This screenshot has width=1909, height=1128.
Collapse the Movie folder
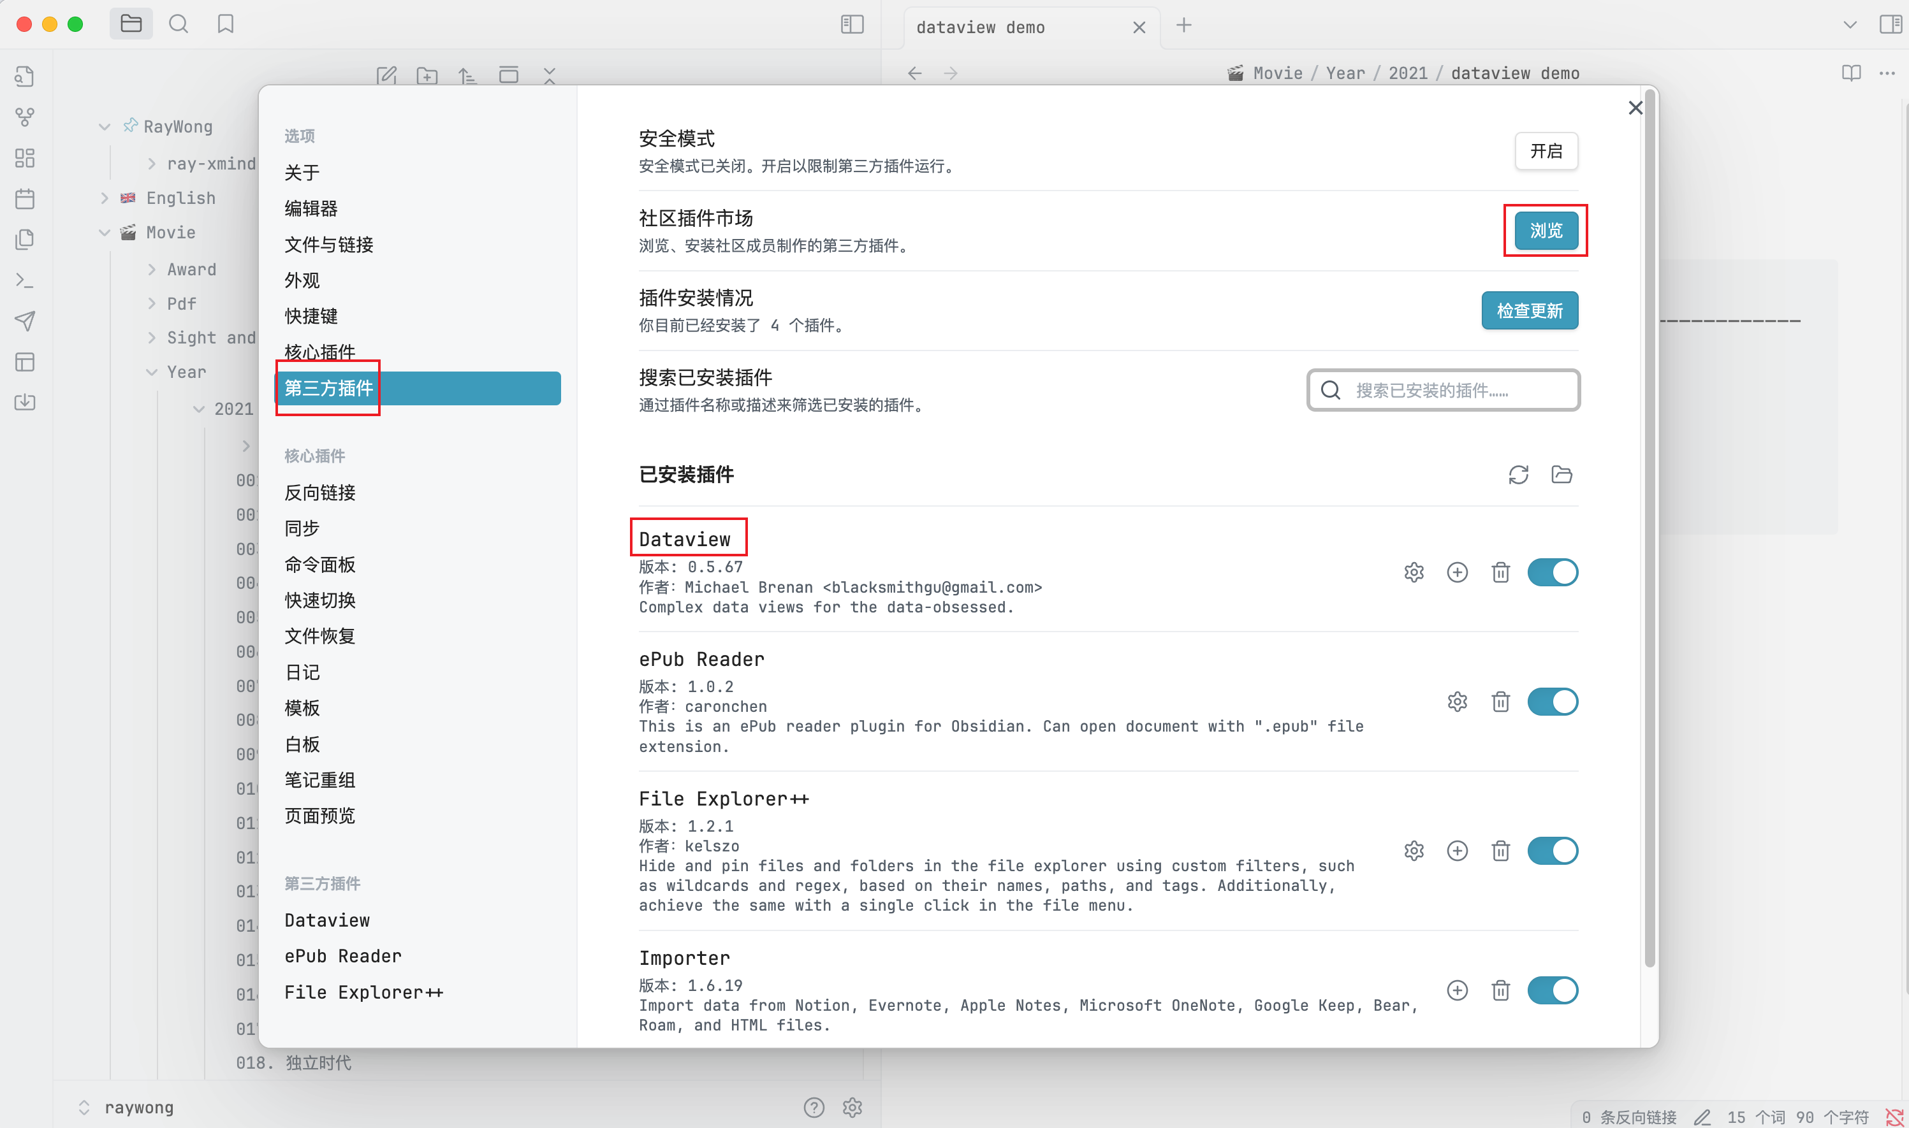pos(105,233)
